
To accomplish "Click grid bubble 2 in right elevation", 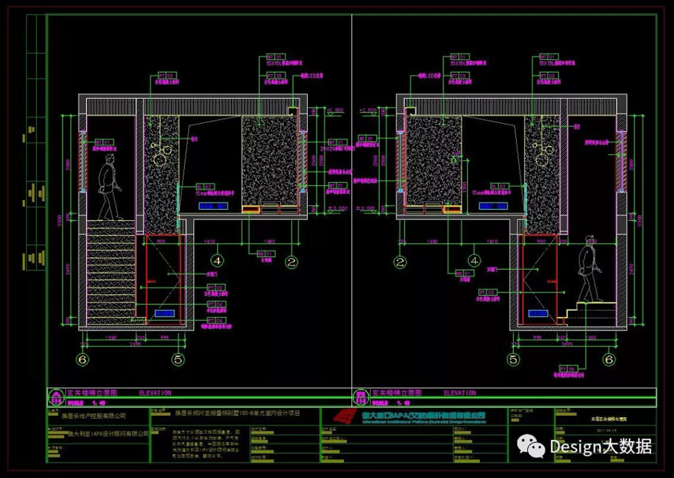I will 400,261.
